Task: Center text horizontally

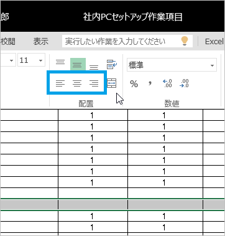Action: 77,83
